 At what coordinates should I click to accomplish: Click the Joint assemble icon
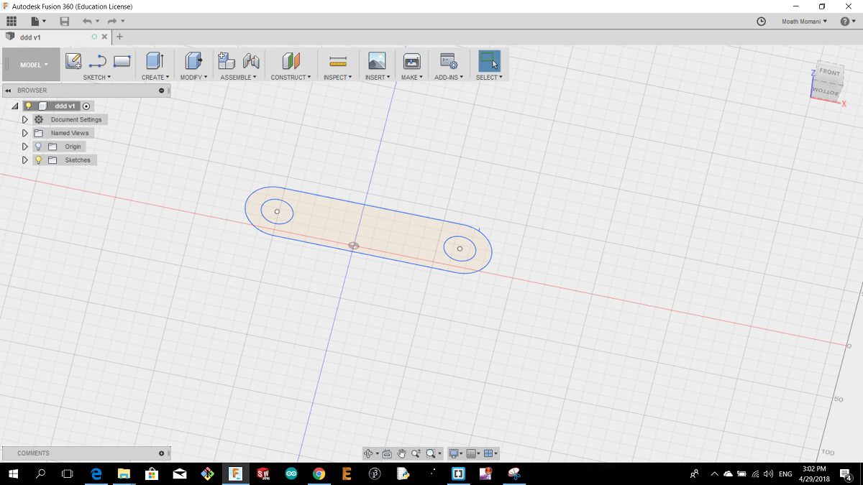click(x=251, y=61)
